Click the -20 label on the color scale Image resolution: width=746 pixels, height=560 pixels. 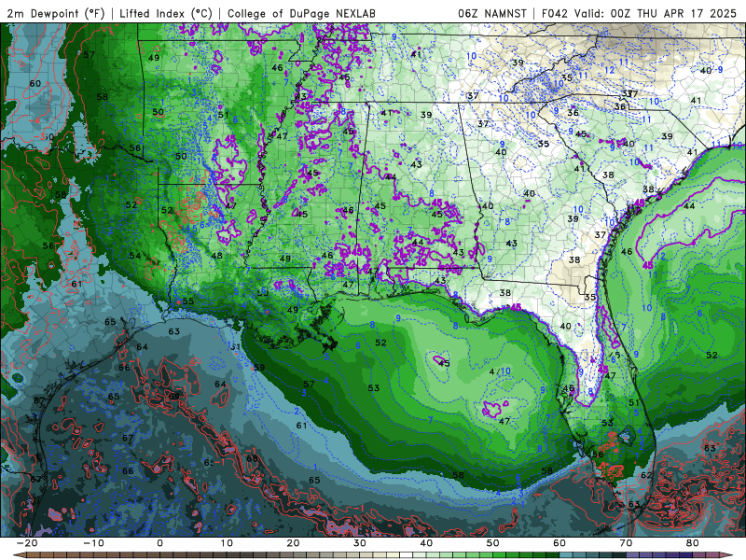pos(26,543)
